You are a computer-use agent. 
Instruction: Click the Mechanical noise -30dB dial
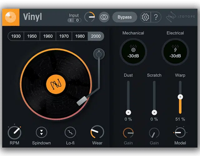pos(133,52)
